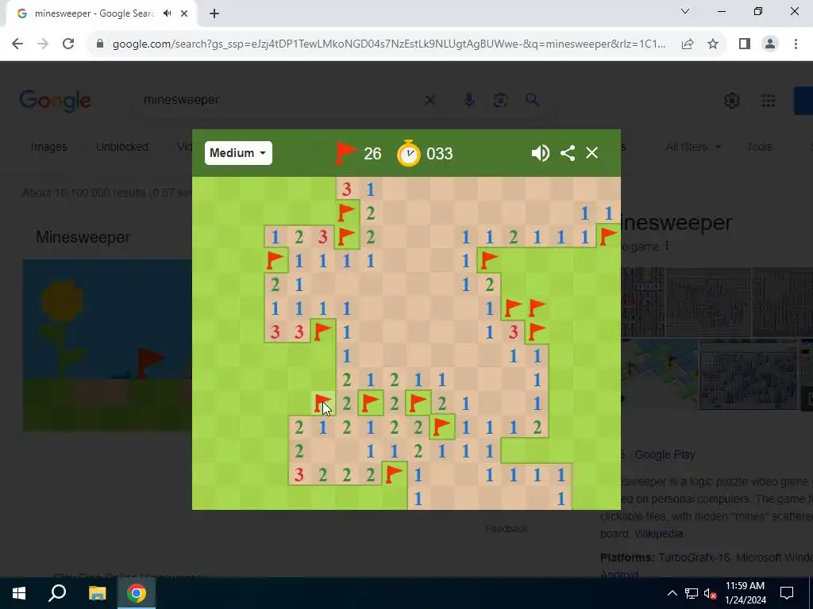Click the Minesweeper share icon
Image resolution: width=813 pixels, height=609 pixels.
point(568,153)
